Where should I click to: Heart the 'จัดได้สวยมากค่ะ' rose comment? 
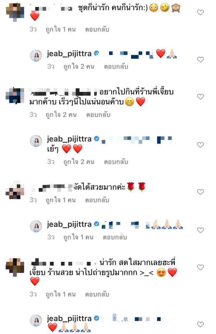[x=200, y=192]
